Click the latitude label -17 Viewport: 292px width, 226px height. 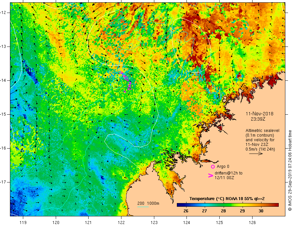pyautogui.click(x=3, y=182)
